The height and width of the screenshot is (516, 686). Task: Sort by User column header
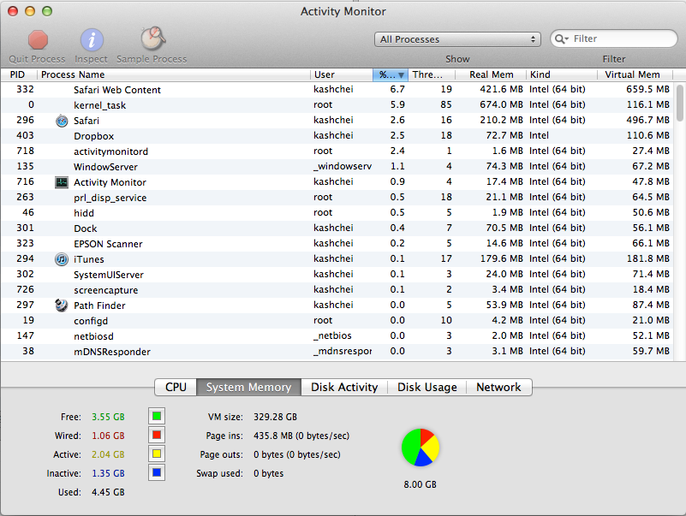[x=341, y=74]
